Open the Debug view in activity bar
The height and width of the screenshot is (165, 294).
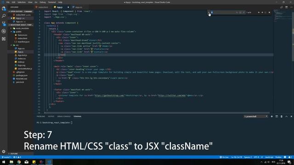pos(4,31)
